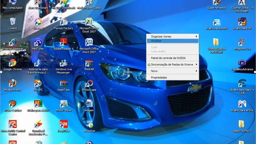
Task: Open the Google Chrome desktop shortcut
Action: 13,63
